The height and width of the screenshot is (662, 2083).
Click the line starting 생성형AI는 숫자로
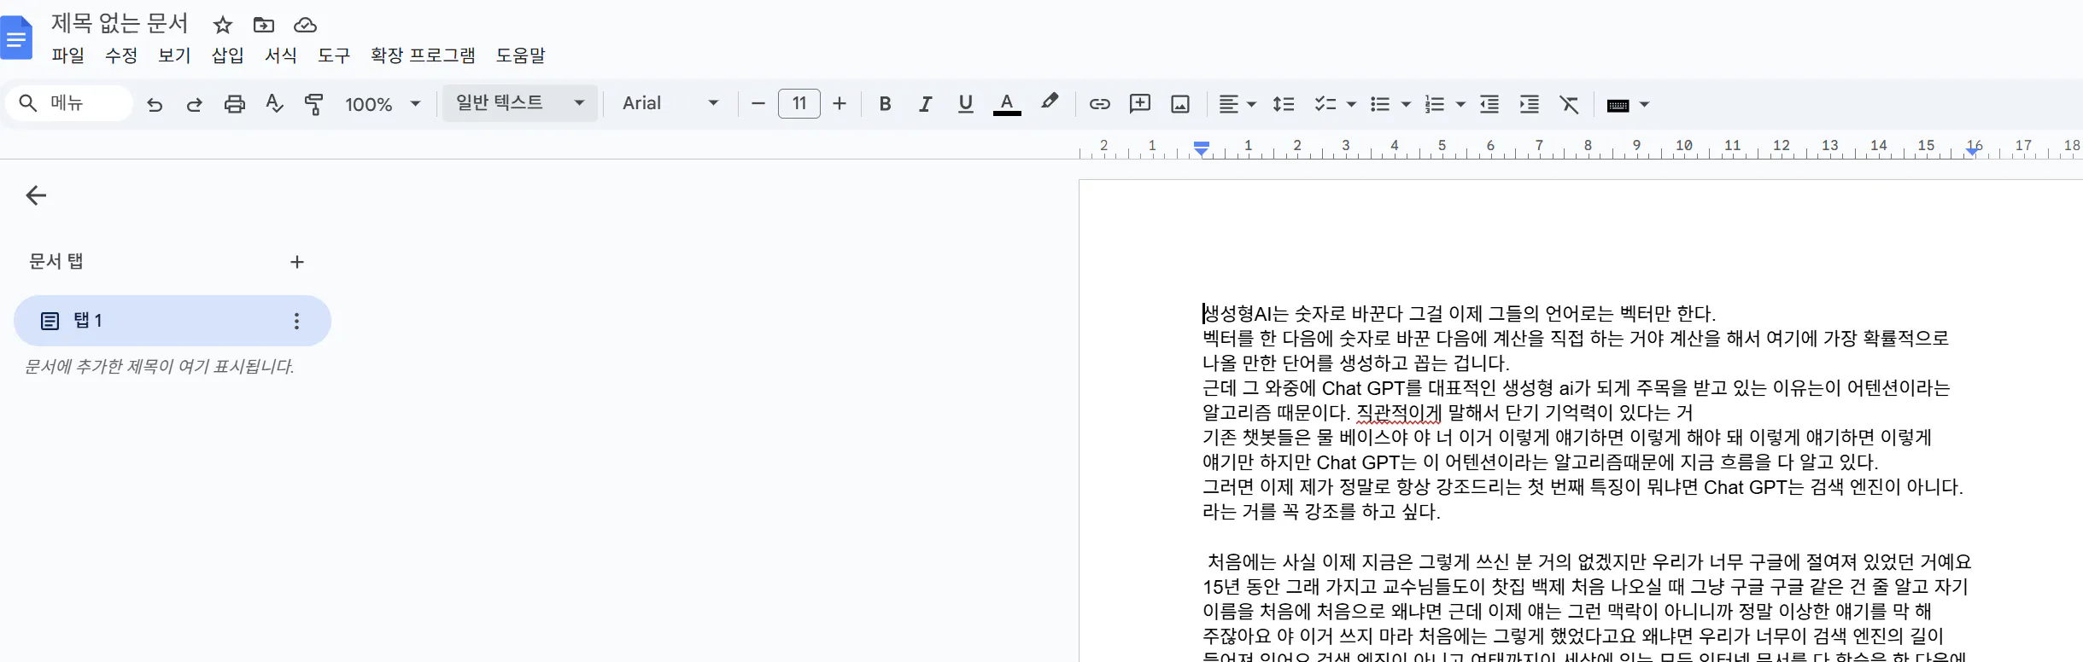(x=1460, y=314)
